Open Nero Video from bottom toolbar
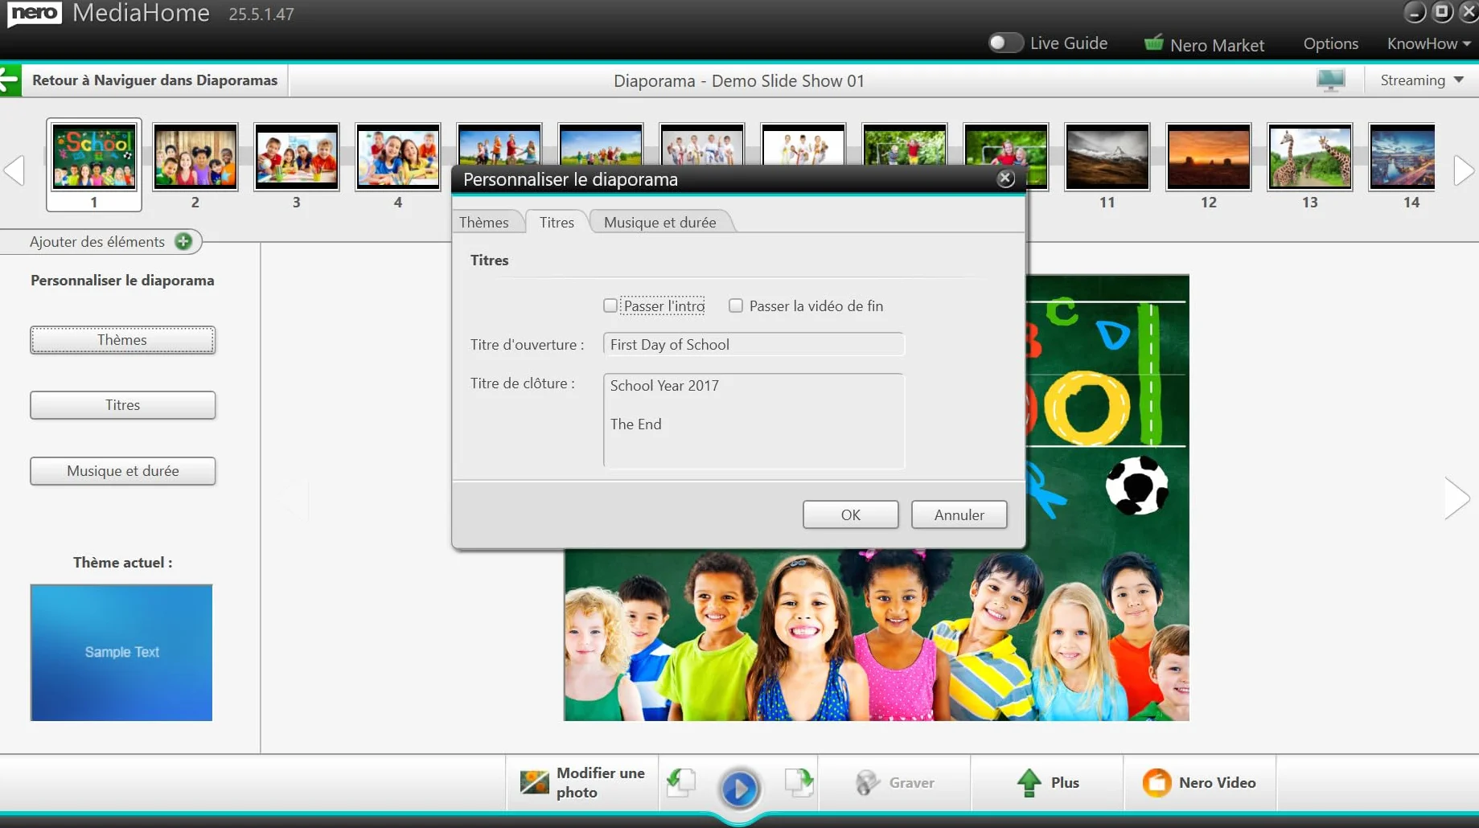 [x=1199, y=782]
